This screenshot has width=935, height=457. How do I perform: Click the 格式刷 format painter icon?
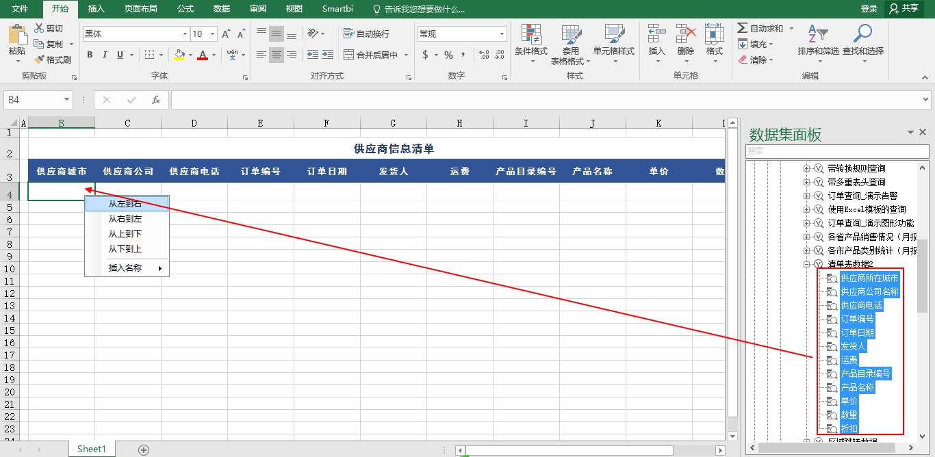click(39, 60)
